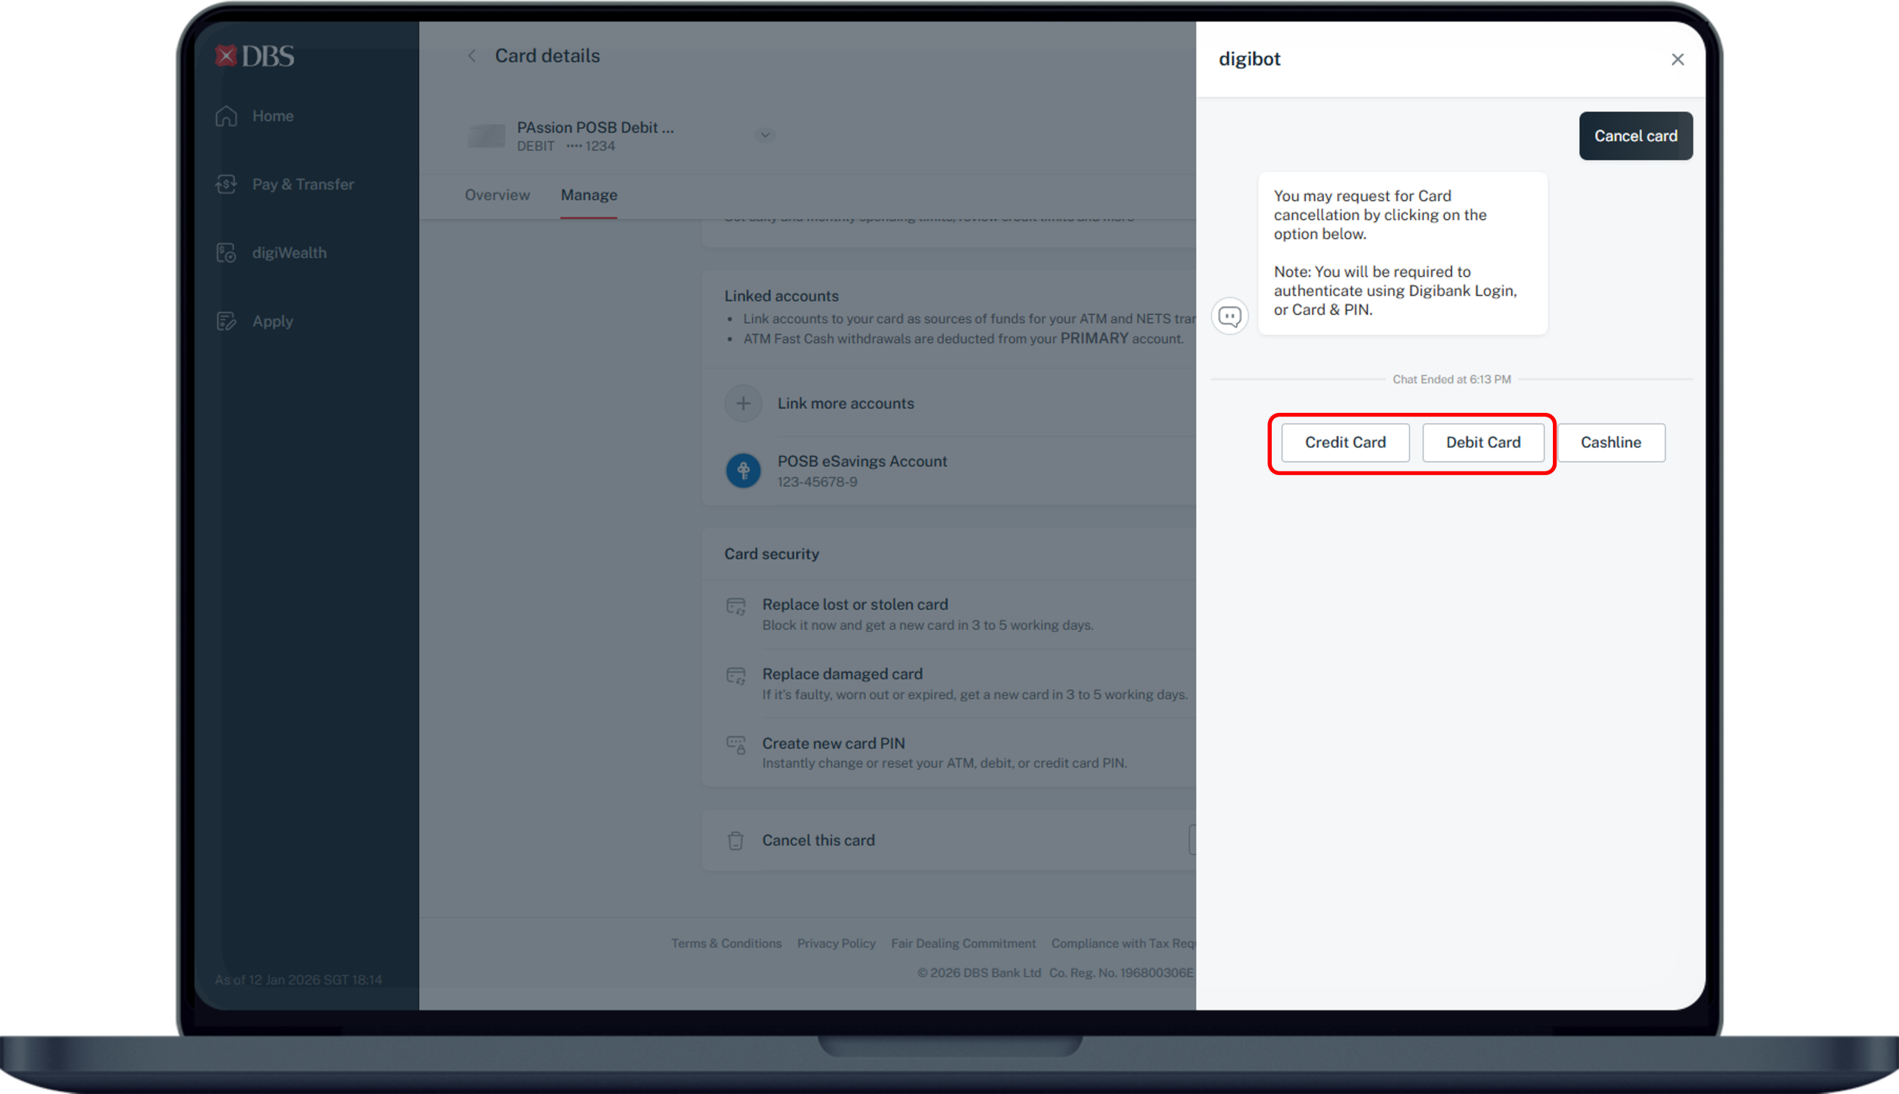Click the Apply sidebar icon
Screen dimensions: 1899x1094
coord(226,321)
